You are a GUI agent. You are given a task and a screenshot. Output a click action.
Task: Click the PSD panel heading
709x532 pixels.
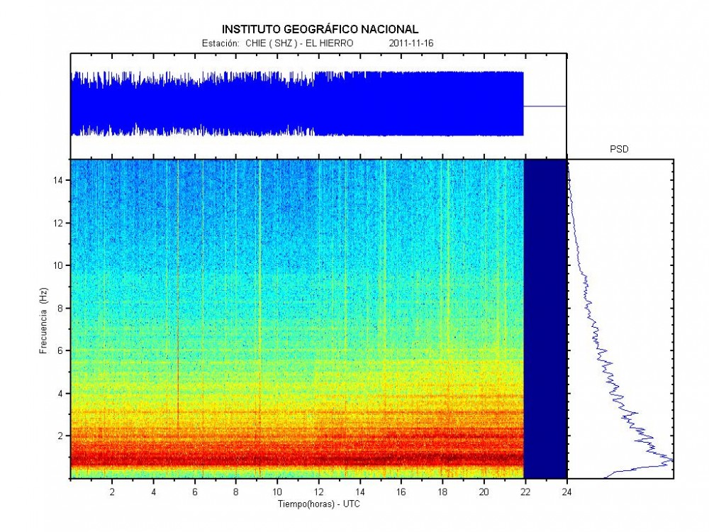coord(619,150)
